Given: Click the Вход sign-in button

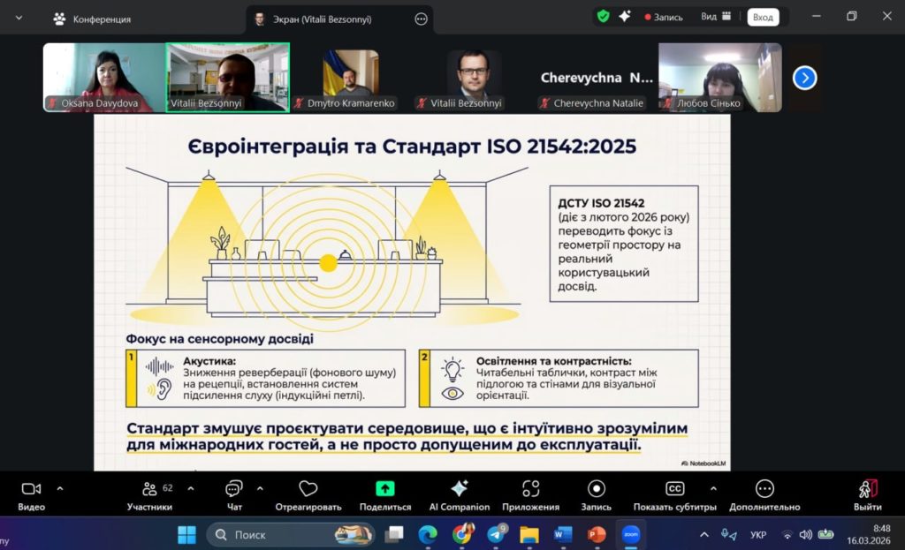Looking at the screenshot, I should pos(762,17).
